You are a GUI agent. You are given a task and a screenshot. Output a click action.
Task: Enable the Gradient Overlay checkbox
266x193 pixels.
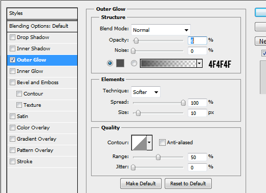coord(12,139)
